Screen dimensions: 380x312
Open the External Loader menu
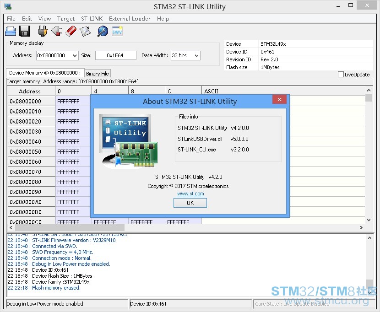(x=130, y=19)
